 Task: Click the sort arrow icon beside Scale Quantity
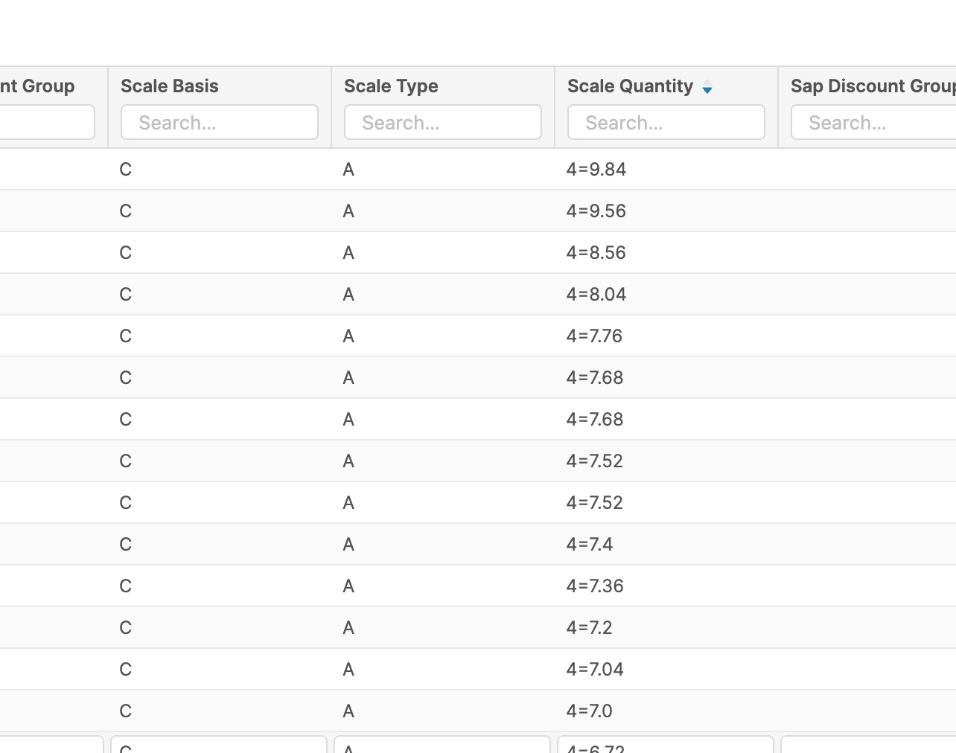pyautogui.click(x=707, y=88)
